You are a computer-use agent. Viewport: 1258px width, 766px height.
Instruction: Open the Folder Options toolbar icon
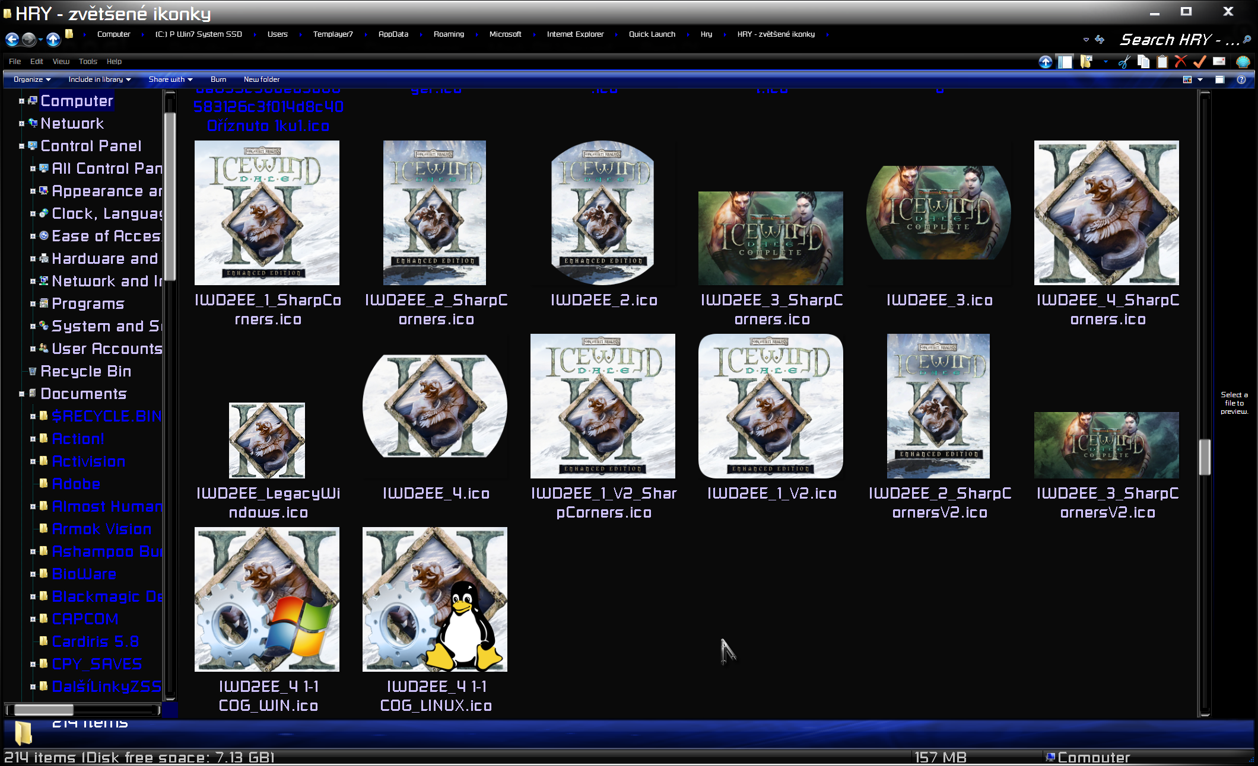(1087, 62)
